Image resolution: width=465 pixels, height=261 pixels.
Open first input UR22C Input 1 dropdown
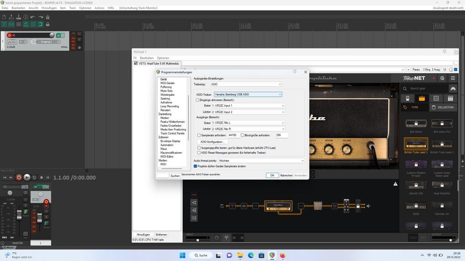pyautogui.click(x=248, y=105)
